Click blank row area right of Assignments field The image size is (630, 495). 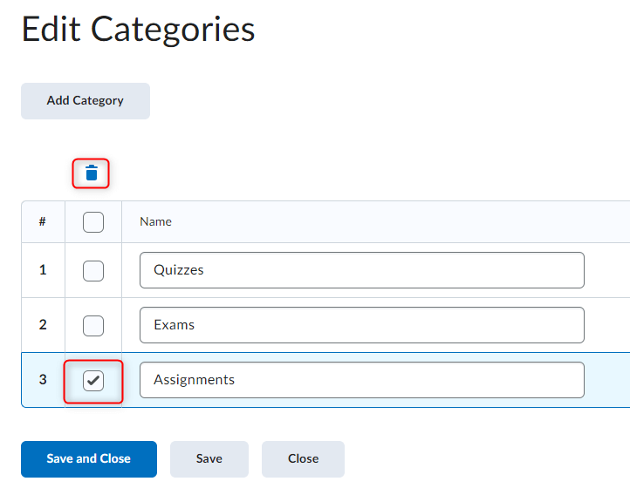click(607, 380)
